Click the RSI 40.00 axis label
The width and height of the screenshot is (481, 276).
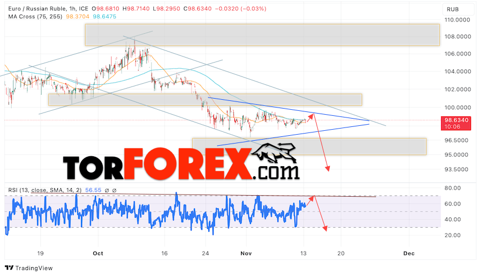click(x=453, y=219)
